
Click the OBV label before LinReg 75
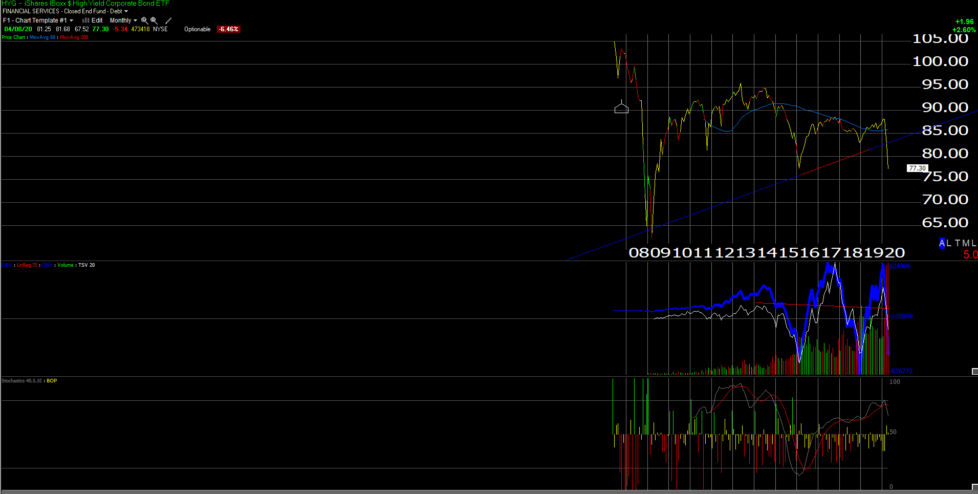(7, 265)
